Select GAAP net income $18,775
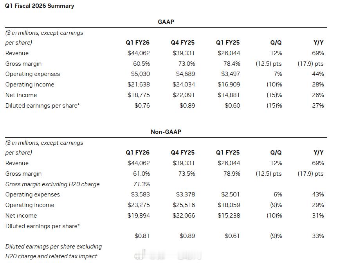Viewport: 337px width, 263px height. [x=139, y=95]
